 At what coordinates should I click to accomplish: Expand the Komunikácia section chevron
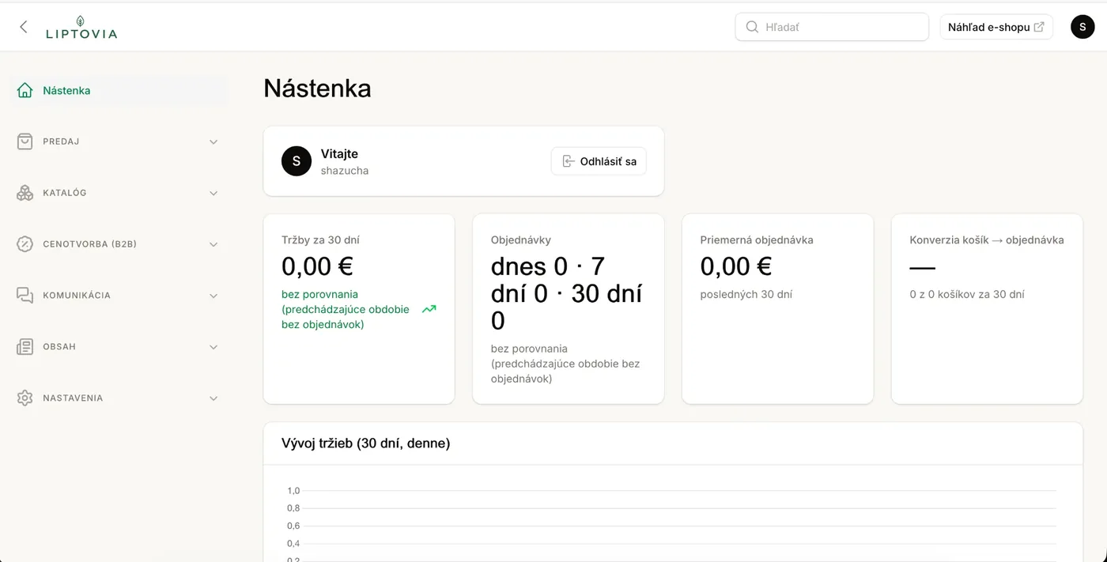tap(213, 296)
